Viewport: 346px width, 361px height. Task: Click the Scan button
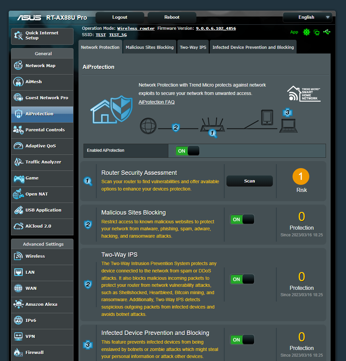point(249,181)
